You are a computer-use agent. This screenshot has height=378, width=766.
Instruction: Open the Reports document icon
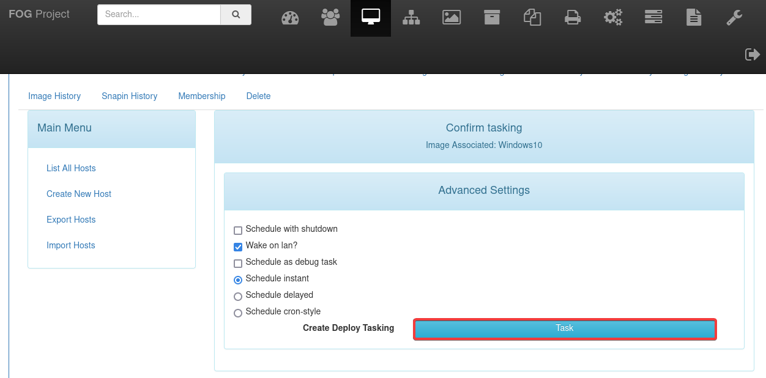coord(694,18)
